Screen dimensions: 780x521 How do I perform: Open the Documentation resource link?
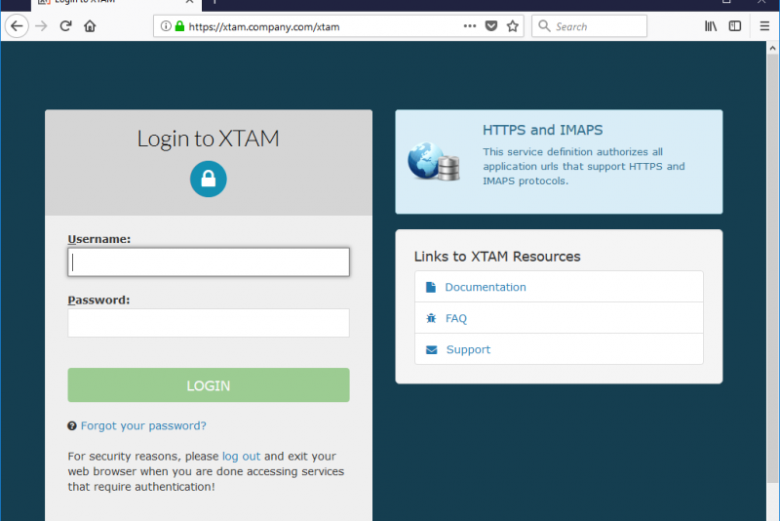click(x=485, y=287)
